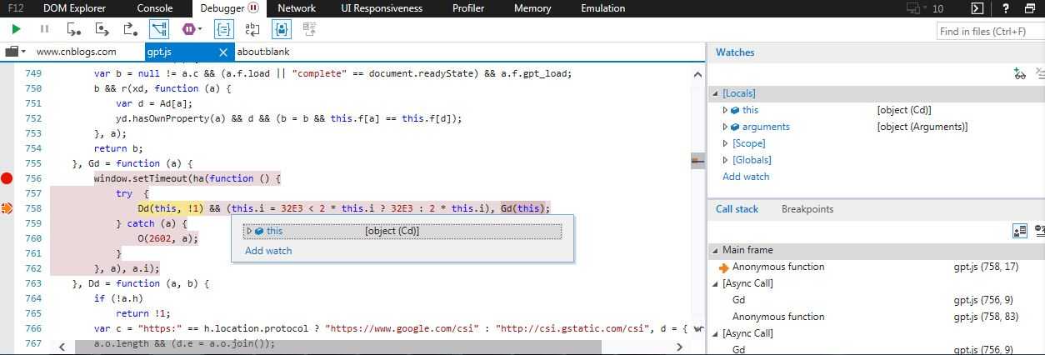The height and width of the screenshot is (355, 1045).
Task: Click the purple exception behavior icon
Action: click(x=189, y=29)
